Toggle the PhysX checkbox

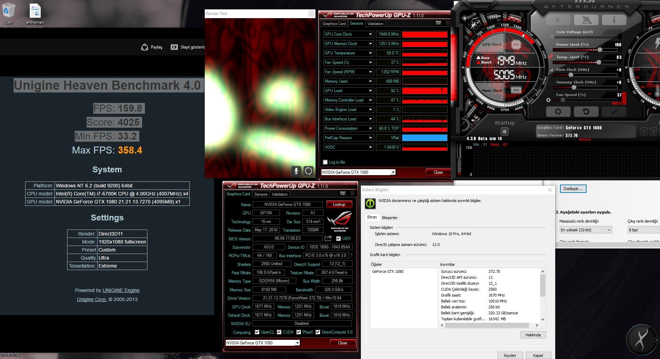pos(299,332)
